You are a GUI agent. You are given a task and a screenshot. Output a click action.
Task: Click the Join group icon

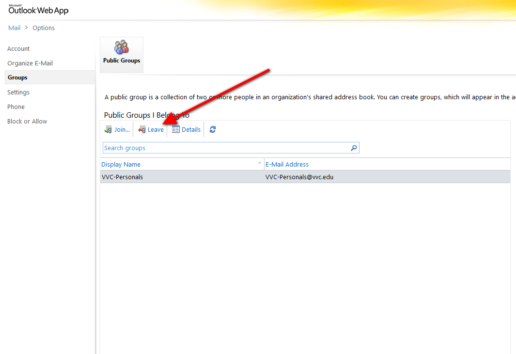[x=109, y=130]
